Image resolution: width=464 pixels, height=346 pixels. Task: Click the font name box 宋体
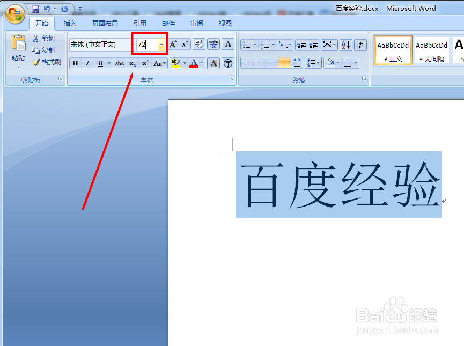click(100, 45)
